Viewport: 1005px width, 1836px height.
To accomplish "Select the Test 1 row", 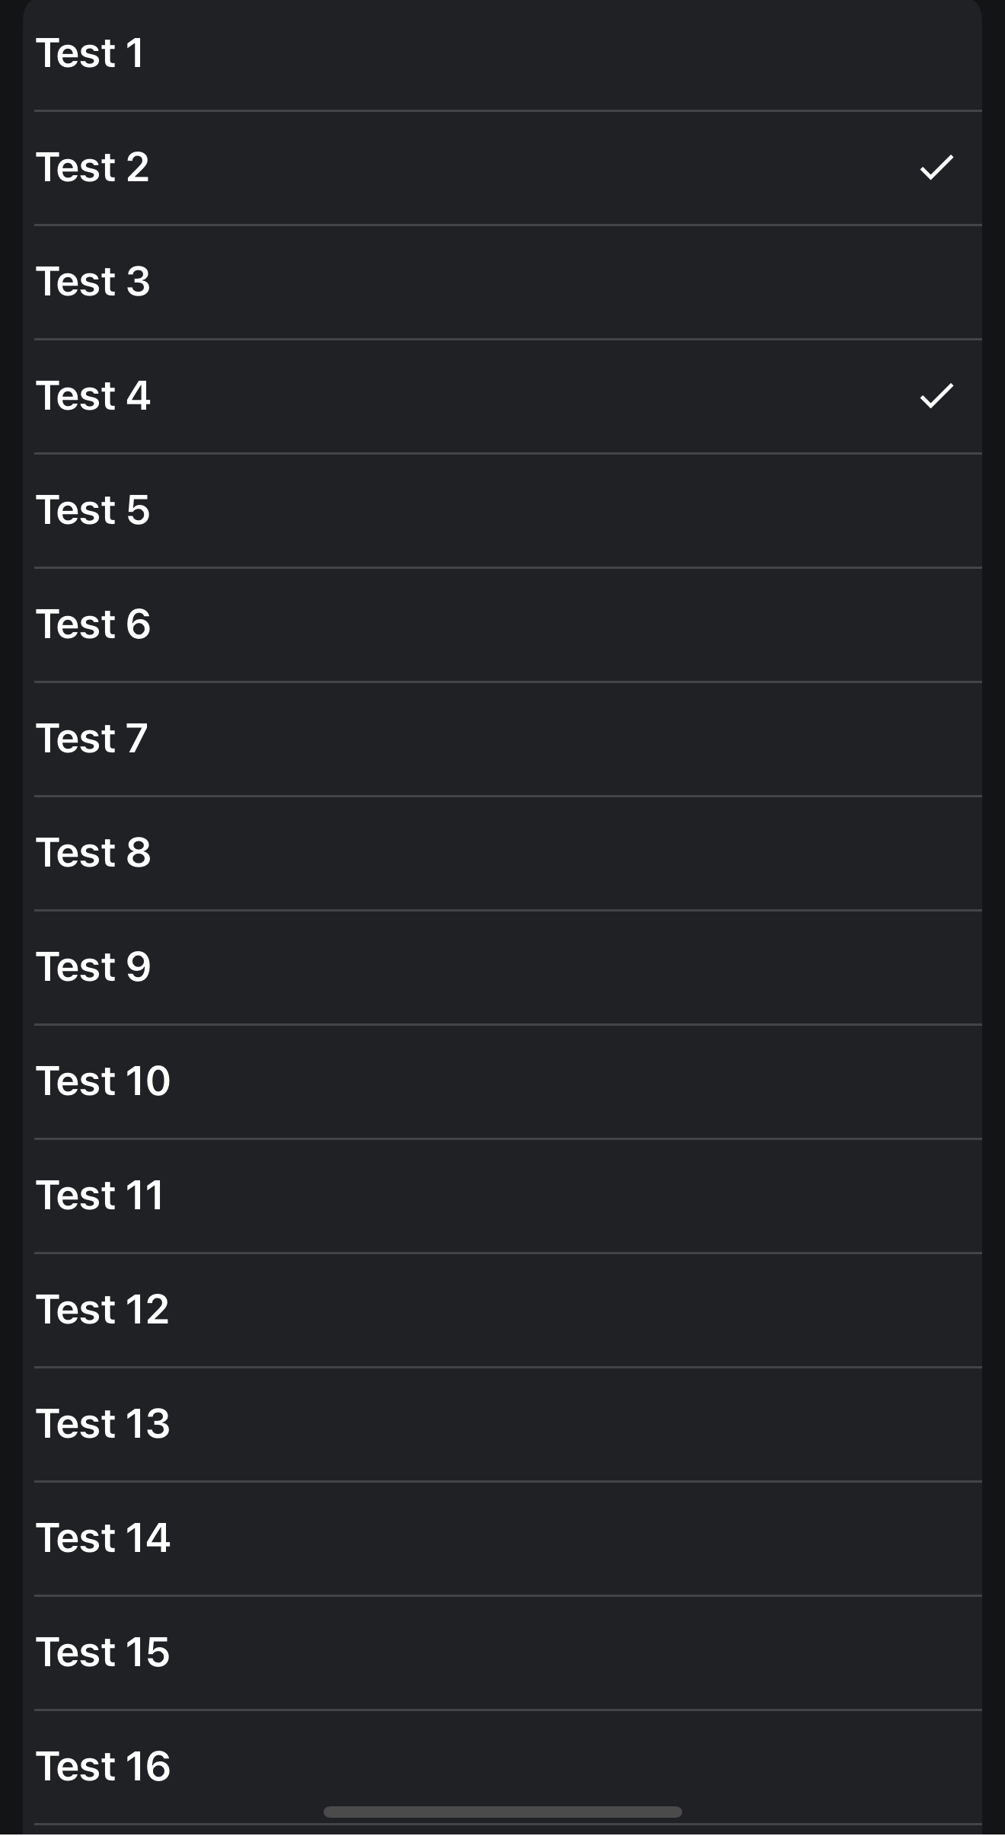I will coord(502,53).
